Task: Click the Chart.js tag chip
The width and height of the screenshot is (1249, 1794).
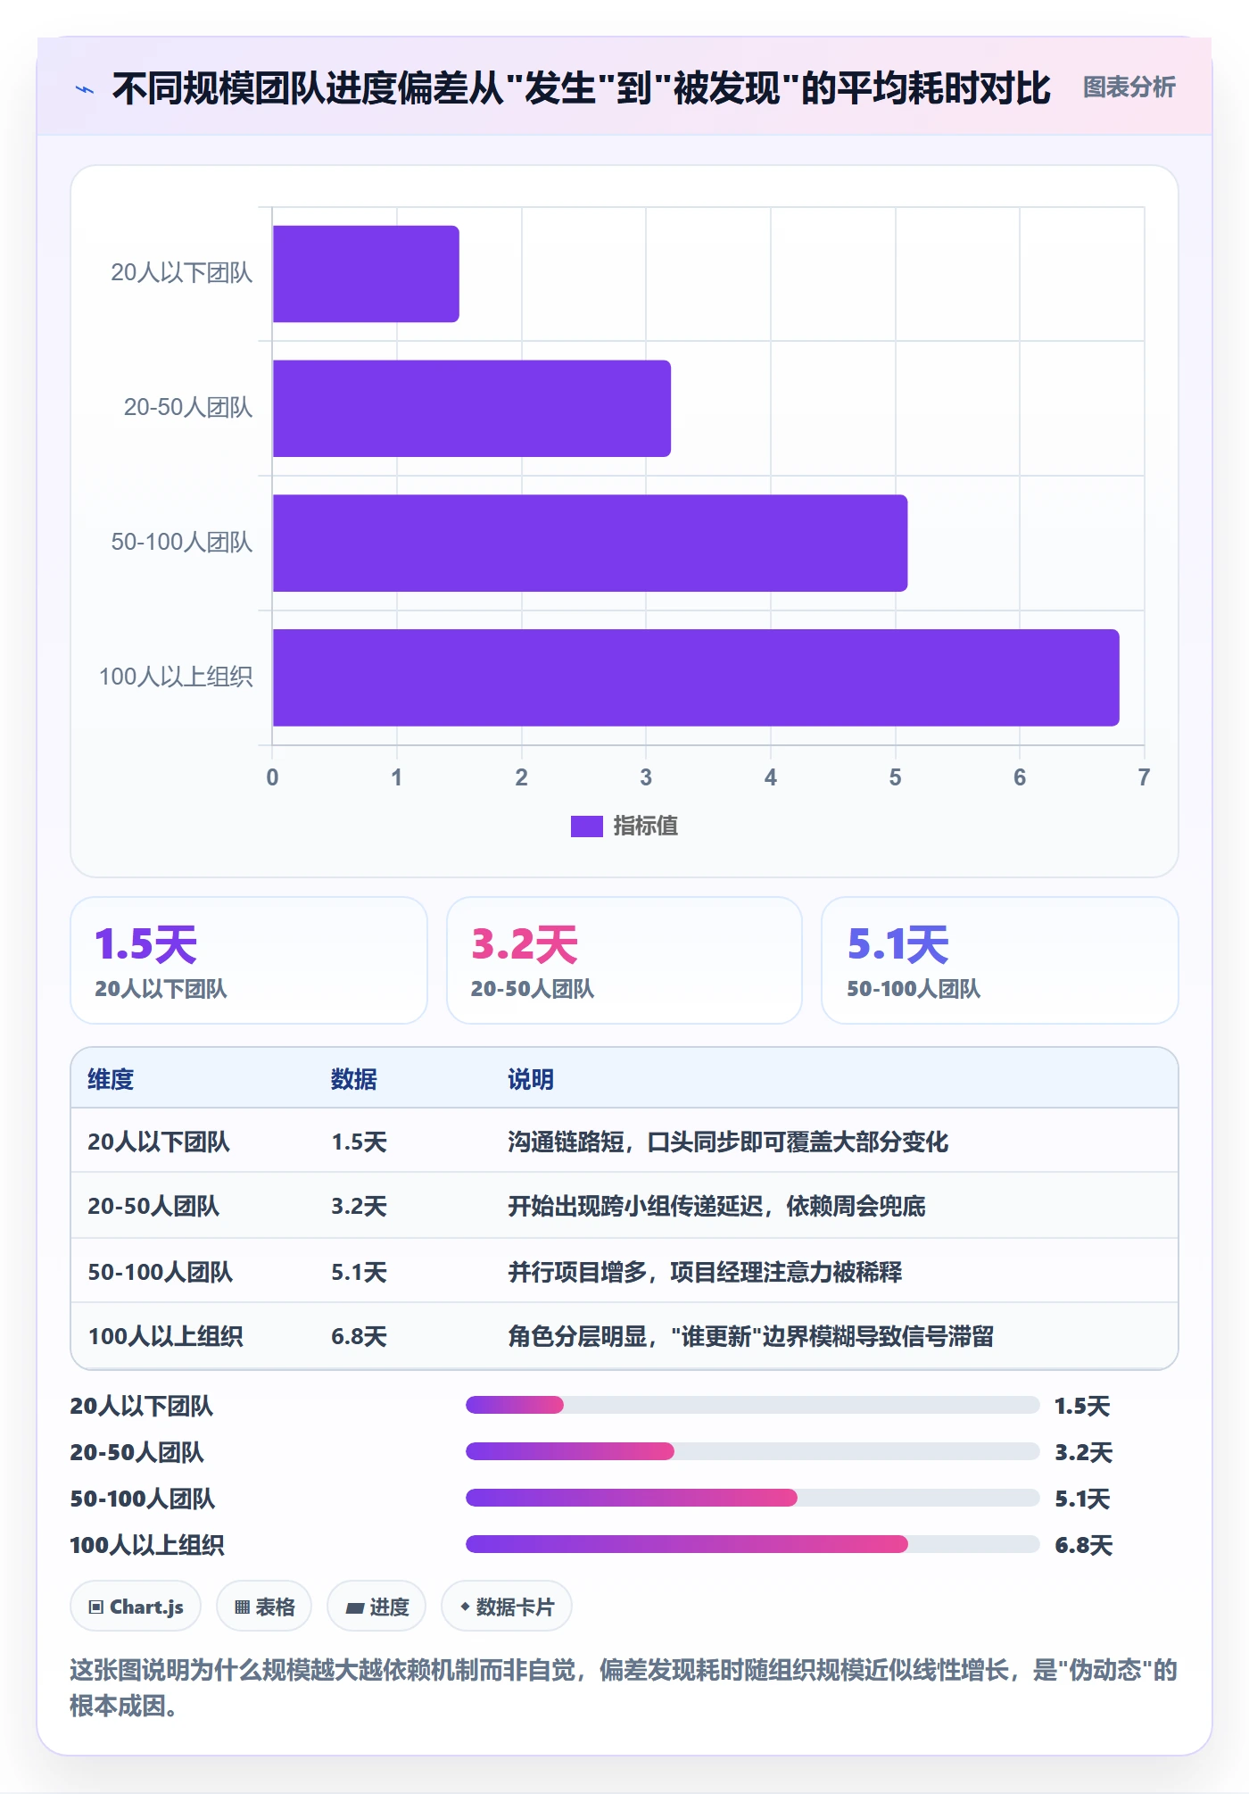Action: [x=136, y=1607]
